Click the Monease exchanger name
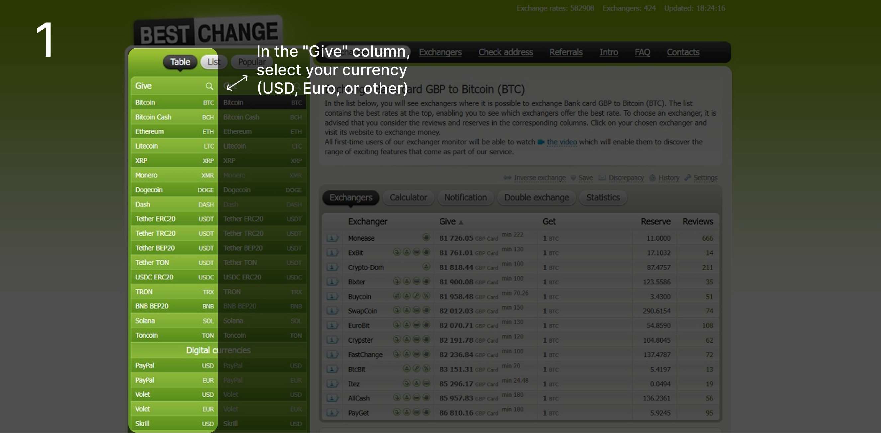The width and height of the screenshot is (881, 433). 361,238
